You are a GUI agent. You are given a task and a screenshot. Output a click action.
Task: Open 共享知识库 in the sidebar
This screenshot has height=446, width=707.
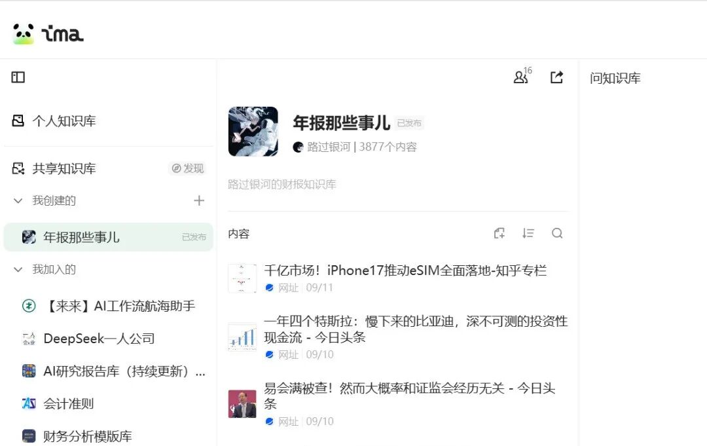[x=54, y=168]
